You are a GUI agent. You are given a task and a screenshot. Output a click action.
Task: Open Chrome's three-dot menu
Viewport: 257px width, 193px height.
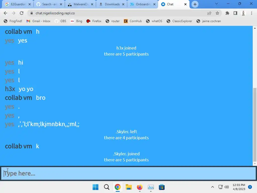(251, 13)
